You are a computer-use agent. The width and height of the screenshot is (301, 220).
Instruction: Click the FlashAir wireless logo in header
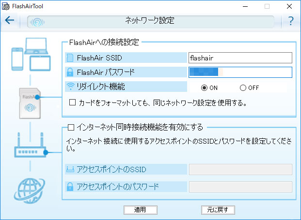(37, 22)
